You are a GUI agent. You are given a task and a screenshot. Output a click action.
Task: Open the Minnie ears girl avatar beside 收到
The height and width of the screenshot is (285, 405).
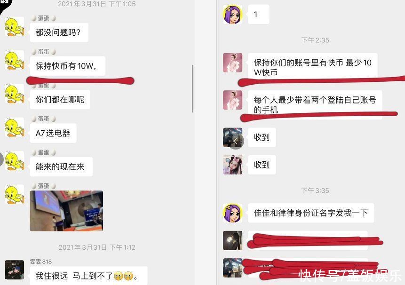coord(233,165)
